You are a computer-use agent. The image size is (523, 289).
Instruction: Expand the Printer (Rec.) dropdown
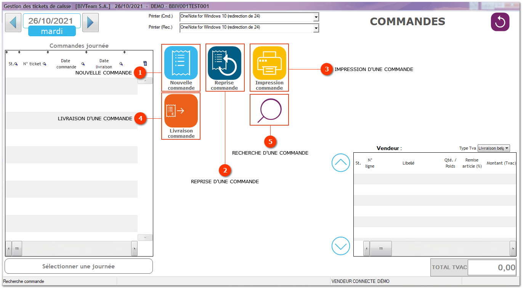point(316,28)
